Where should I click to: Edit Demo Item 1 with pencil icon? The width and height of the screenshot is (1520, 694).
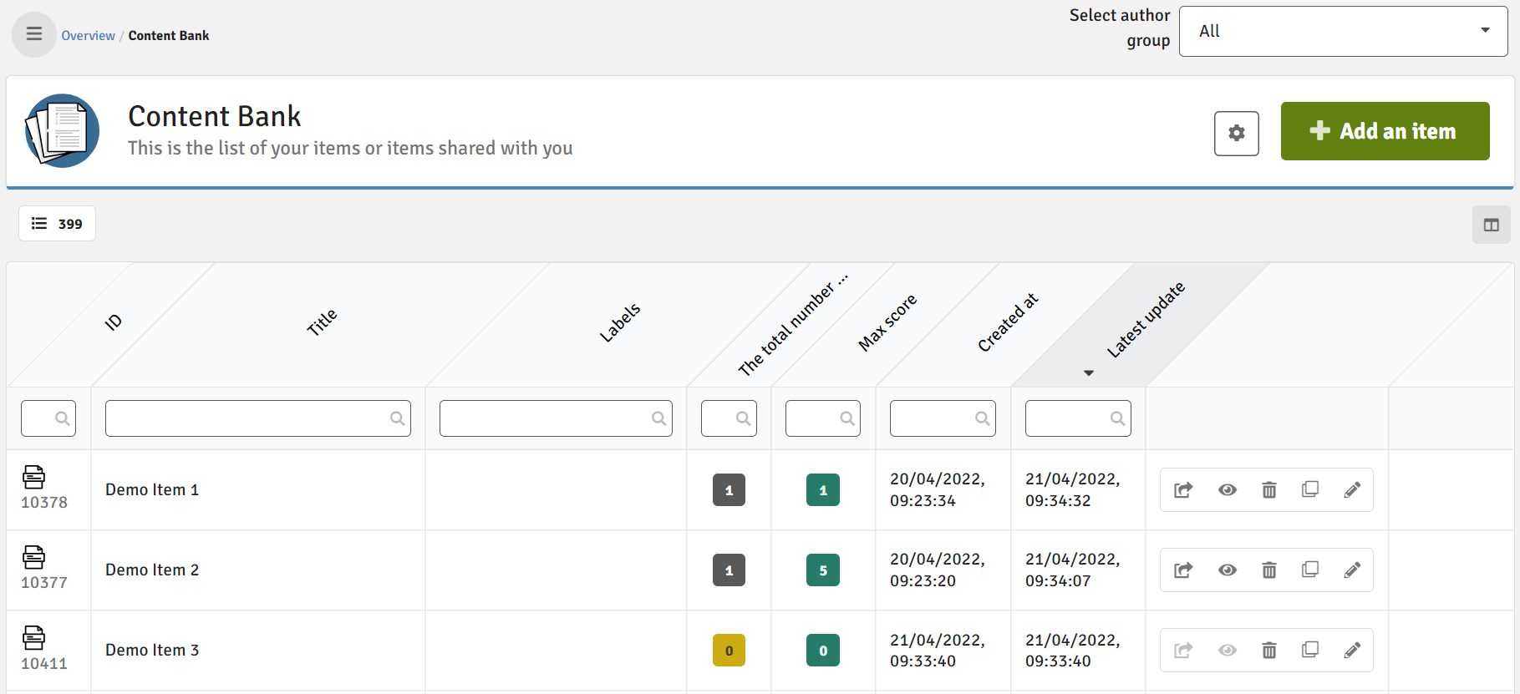click(1352, 490)
